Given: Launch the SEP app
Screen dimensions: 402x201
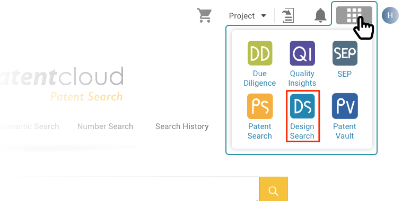Looking at the screenshot, I should [x=345, y=59].
